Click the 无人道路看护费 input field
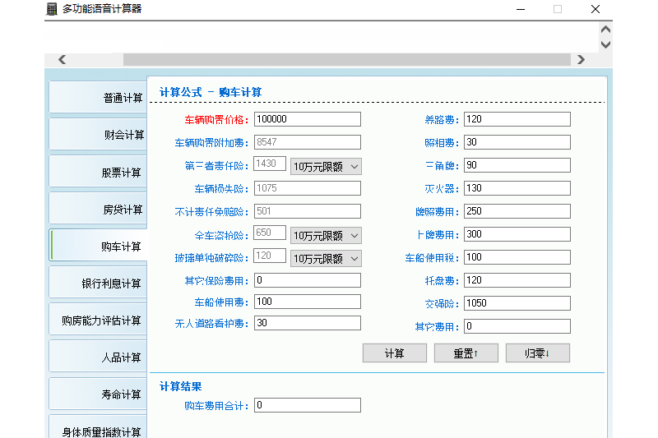Screen dimensions: 658x438 [307, 323]
